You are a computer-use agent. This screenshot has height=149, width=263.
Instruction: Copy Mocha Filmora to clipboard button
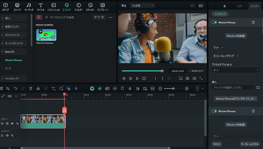click(x=236, y=98)
